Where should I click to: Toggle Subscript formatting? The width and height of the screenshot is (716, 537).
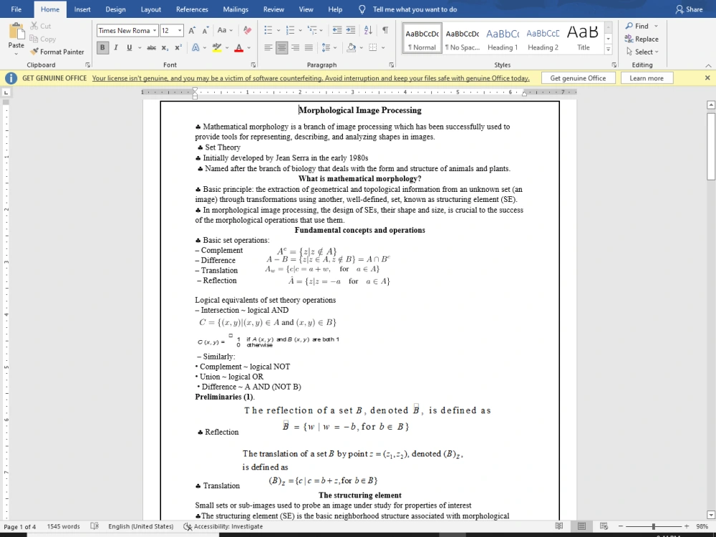[x=165, y=47]
